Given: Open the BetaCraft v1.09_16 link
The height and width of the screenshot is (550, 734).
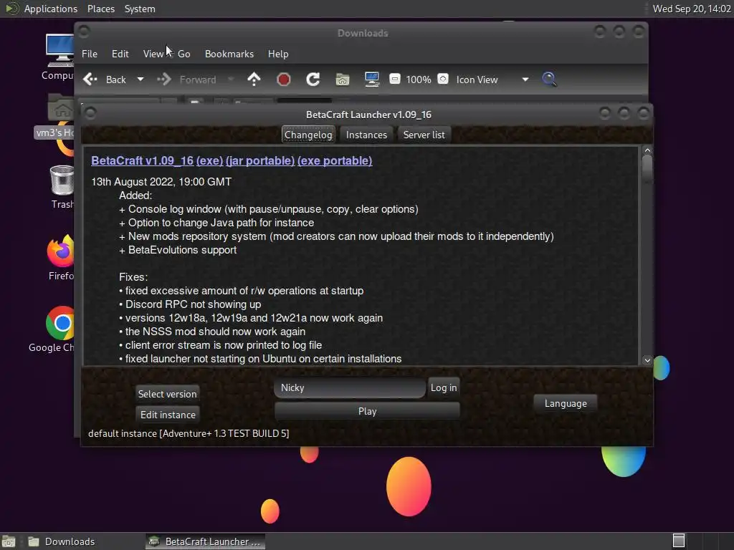Looking at the screenshot, I should [143, 160].
